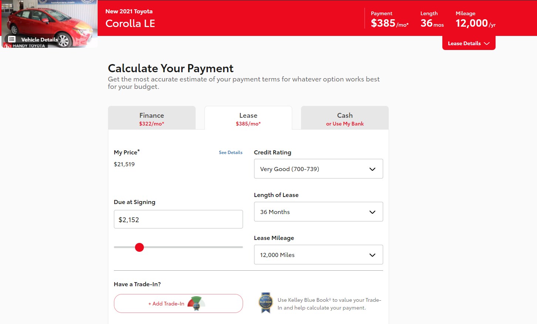537x324 pixels.
Task: Click the Vehicle Details overlay label
Action: pos(39,40)
